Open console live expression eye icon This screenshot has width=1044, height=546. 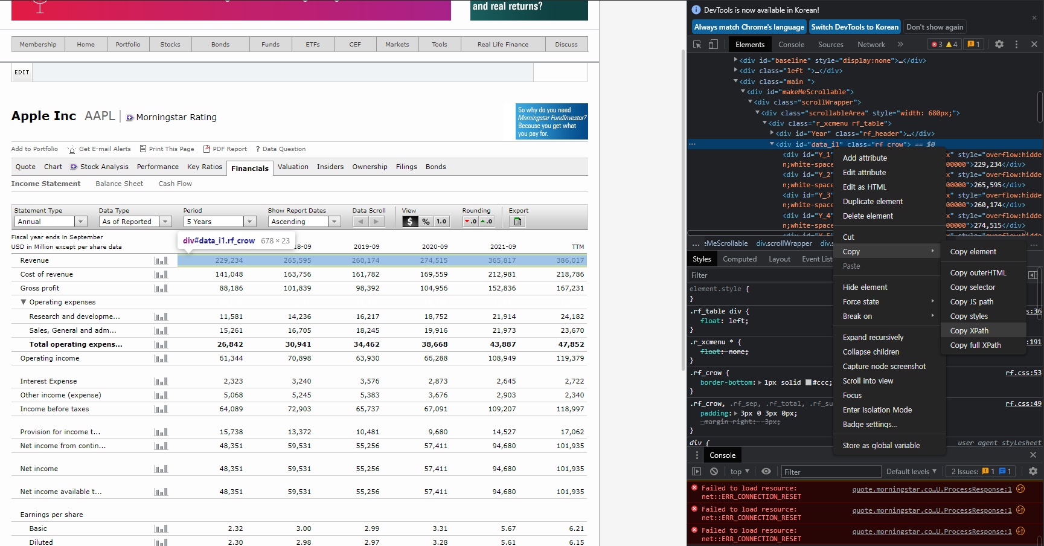pyautogui.click(x=766, y=472)
